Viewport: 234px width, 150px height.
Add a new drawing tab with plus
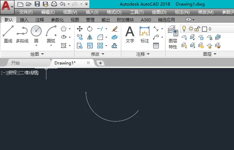100,63
